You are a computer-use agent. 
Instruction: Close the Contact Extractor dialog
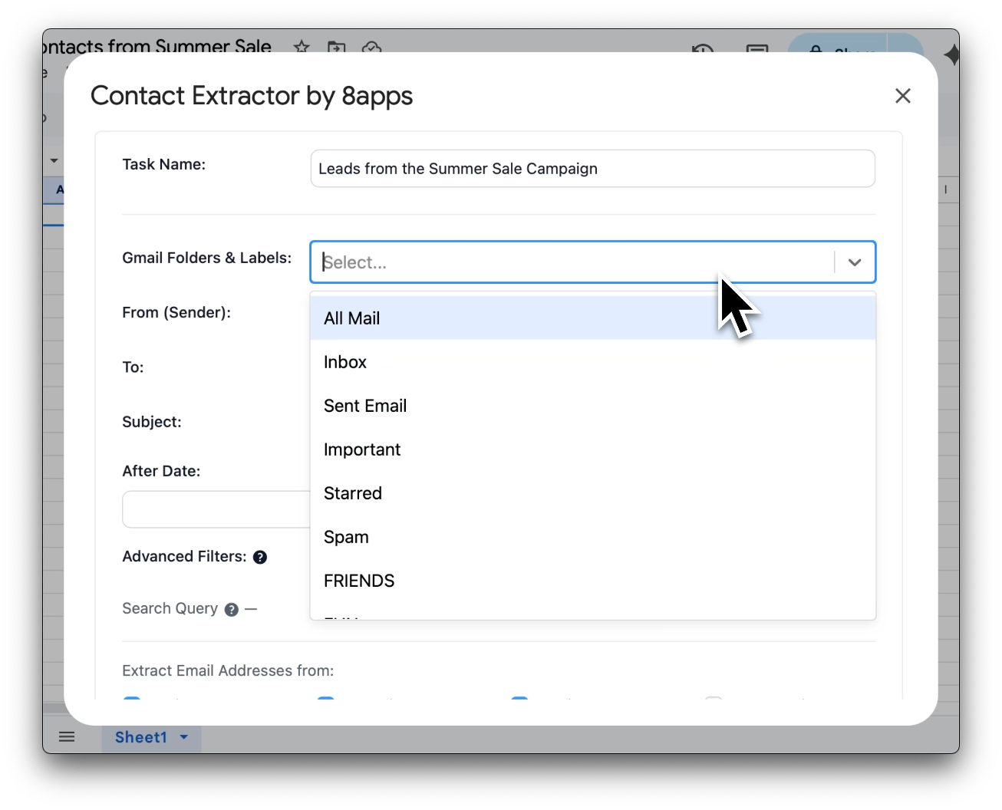click(x=902, y=96)
